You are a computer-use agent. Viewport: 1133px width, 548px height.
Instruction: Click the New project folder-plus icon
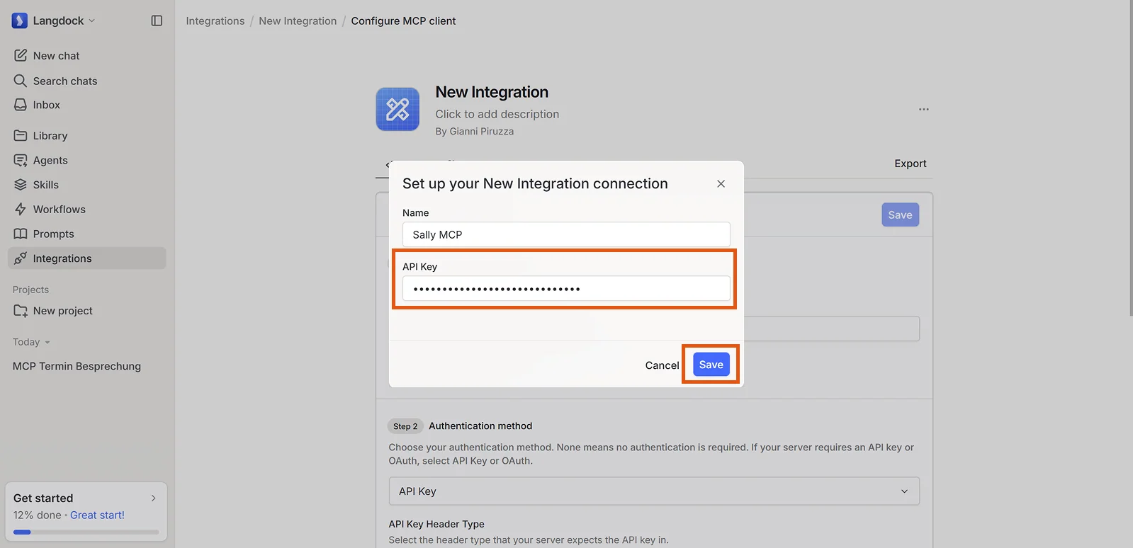pos(21,311)
